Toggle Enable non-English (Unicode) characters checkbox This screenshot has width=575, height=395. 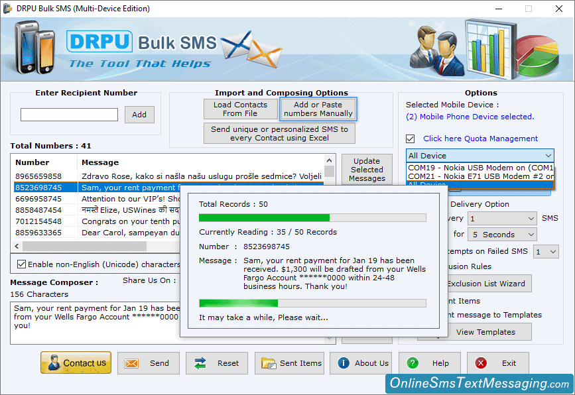click(x=22, y=264)
